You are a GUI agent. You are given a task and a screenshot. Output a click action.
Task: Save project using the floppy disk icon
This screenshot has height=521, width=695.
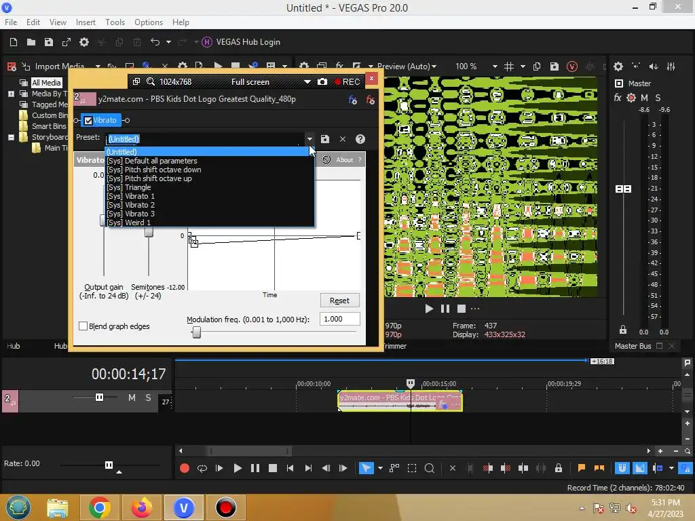pyautogui.click(x=49, y=42)
